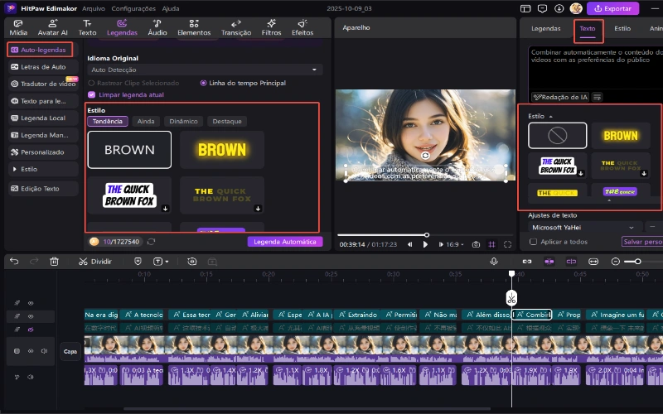Image resolution: width=663 pixels, height=414 pixels.
Task: Click the scissors Dividir split tool
Action: pos(95,261)
